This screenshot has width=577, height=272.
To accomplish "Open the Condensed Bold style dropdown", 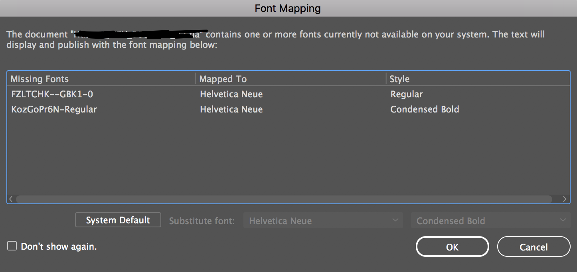I will pyautogui.click(x=490, y=221).
